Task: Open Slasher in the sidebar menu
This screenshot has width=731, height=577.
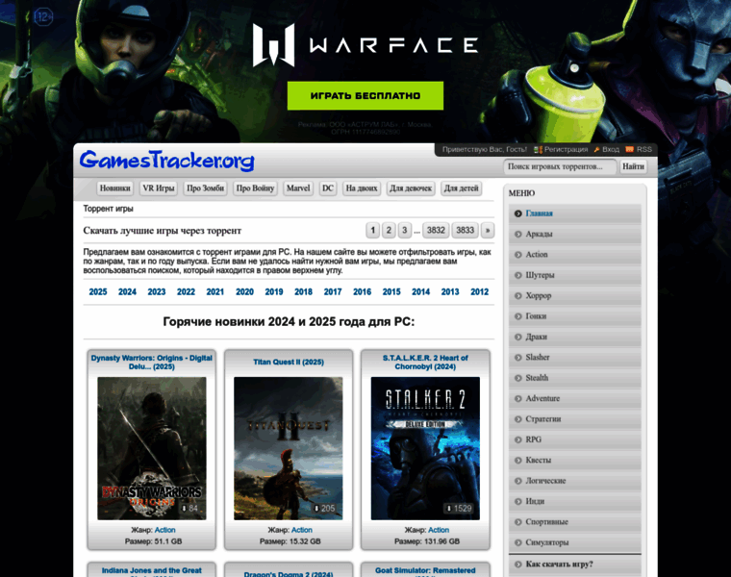Action: point(575,358)
